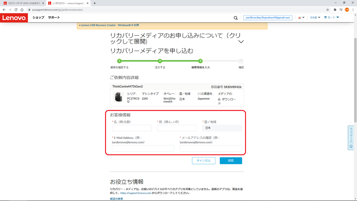
Task: Click the Lenovo logo
Action: [x=14, y=18]
